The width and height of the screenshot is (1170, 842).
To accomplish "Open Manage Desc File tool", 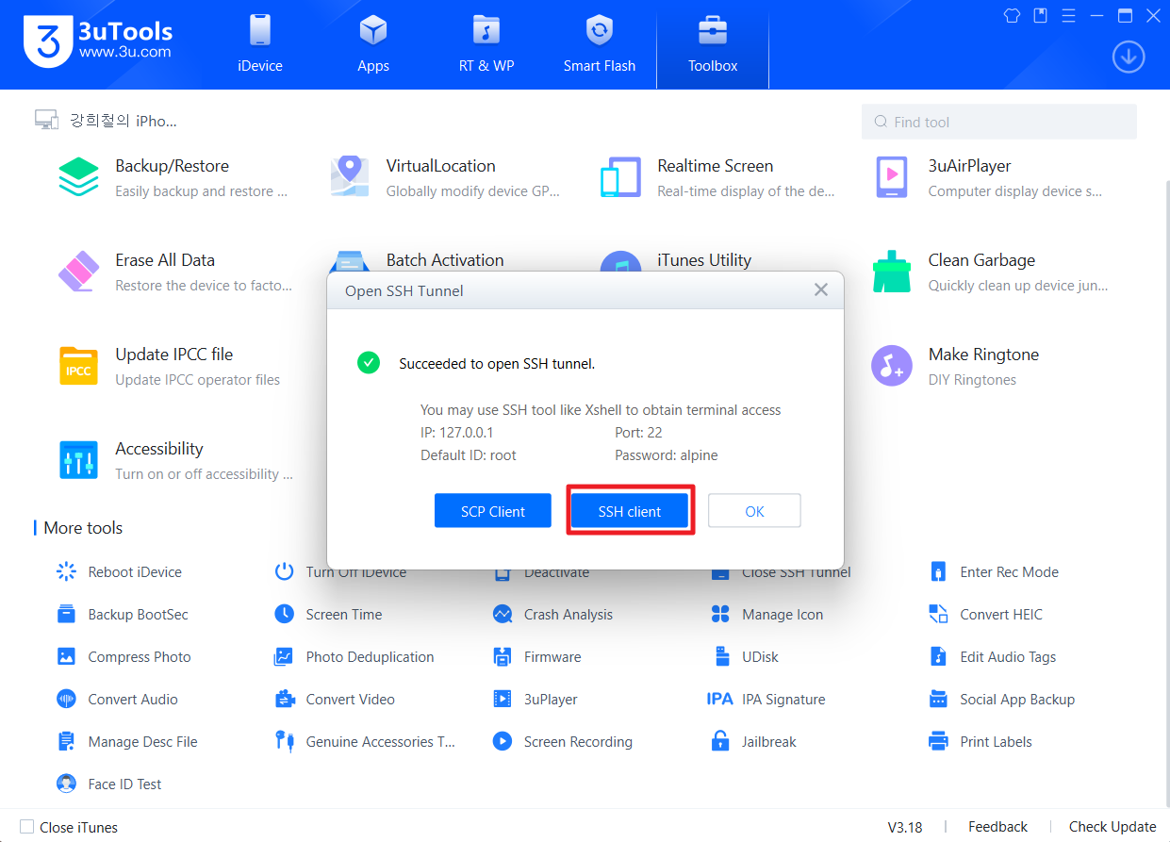I will coord(127,741).
